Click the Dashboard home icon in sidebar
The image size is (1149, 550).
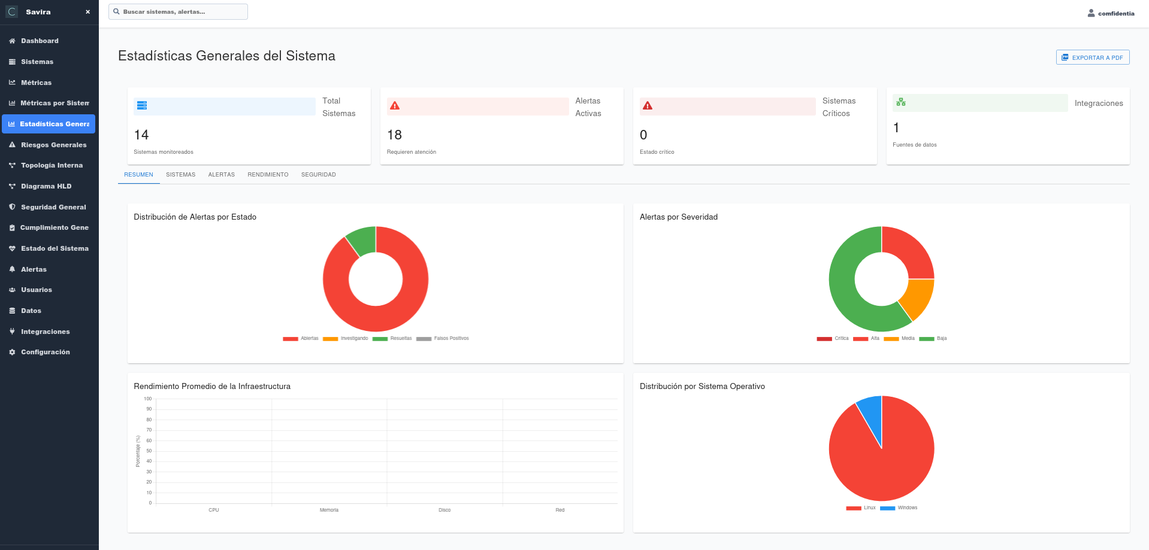[12, 41]
